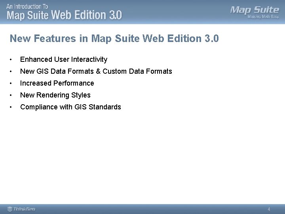Click the 'New Rendering Styles' bullet text
Image resolution: width=285 pixels, height=214 pixels.
55,95
